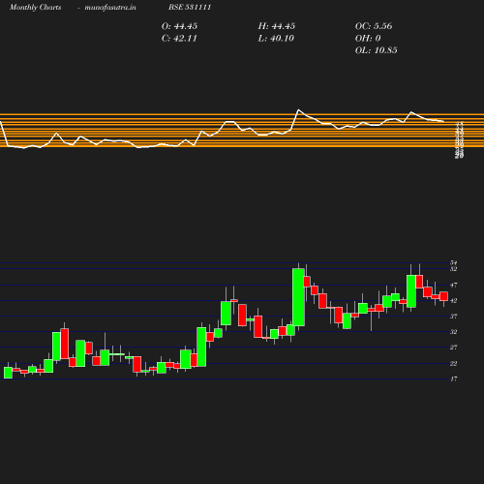Select the 'H: 44.45' high value

tap(277, 26)
